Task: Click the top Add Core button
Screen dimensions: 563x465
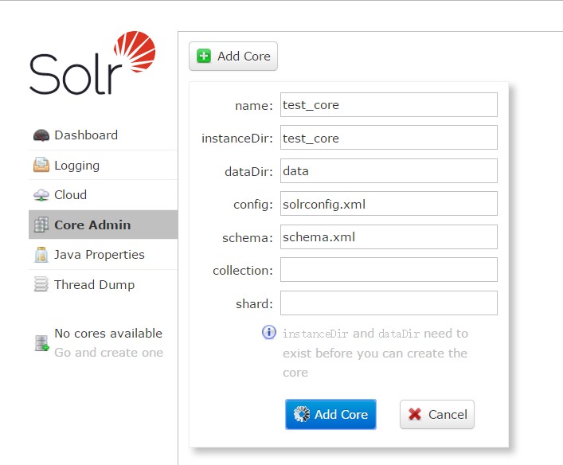Action: coord(233,56)
